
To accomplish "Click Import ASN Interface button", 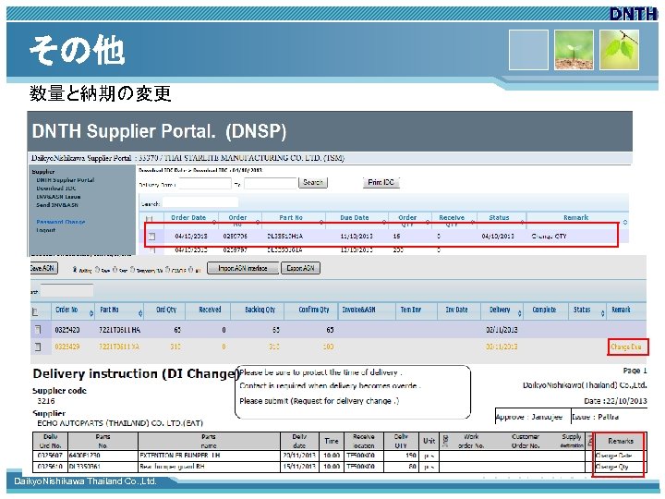I will [x=243, y=268].
